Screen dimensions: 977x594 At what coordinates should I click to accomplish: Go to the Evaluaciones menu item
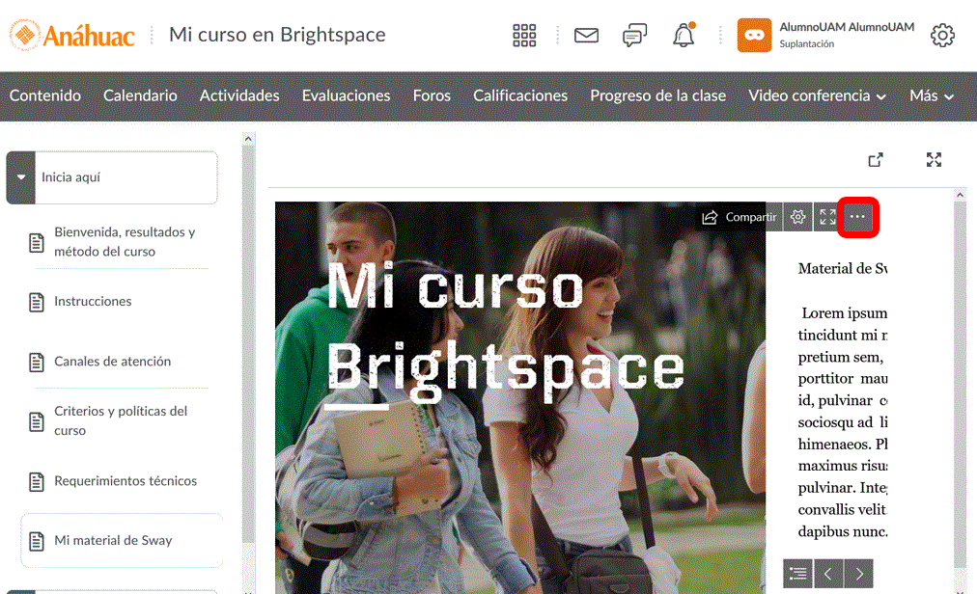tap(346, 95)
